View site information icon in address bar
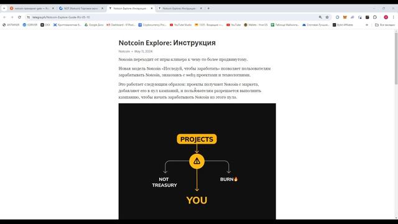398x224 pixels. tap(29, 17)
